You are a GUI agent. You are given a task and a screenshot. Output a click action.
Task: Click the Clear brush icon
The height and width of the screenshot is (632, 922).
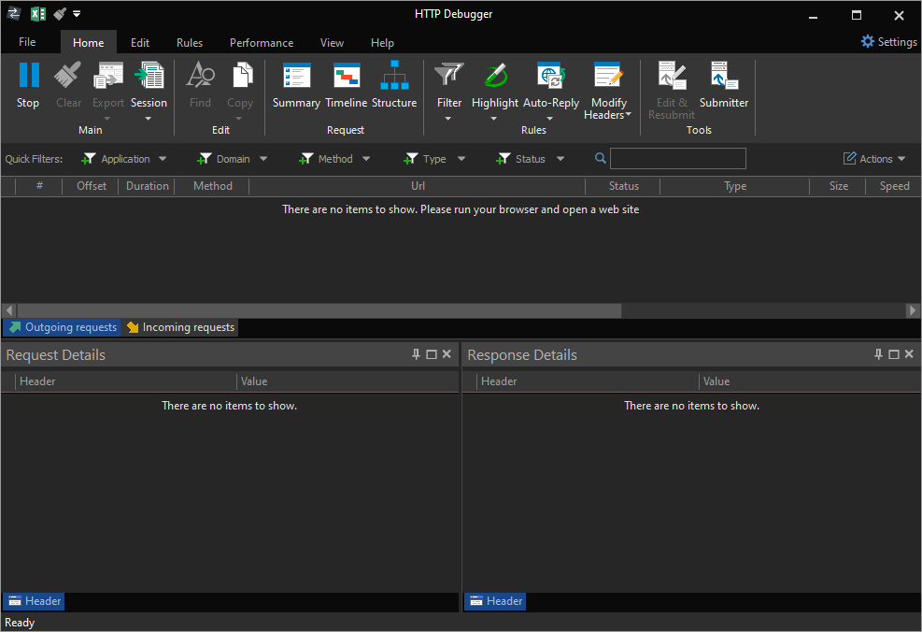[x=68, y=76]
